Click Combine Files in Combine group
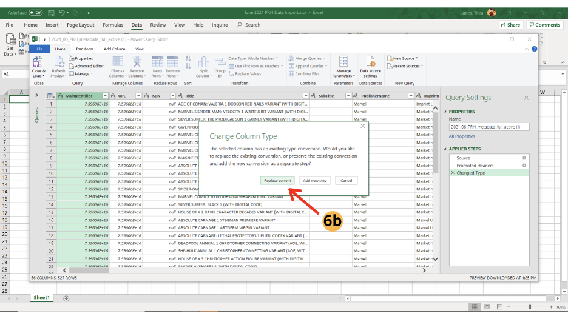 tap(304, 74)
